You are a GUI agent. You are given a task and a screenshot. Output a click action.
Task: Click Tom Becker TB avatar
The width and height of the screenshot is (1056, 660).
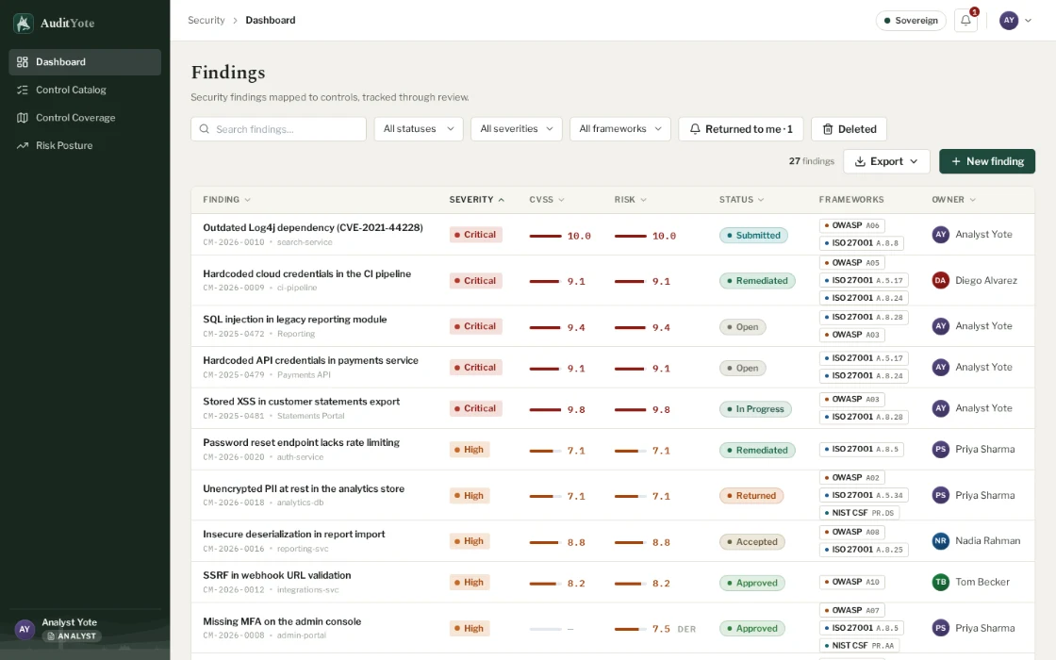pyautogui.click(x=940, y=582)
